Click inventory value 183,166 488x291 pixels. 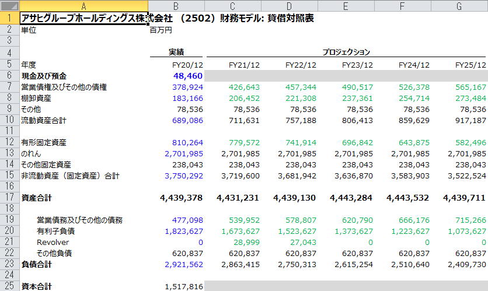(187, 98)
